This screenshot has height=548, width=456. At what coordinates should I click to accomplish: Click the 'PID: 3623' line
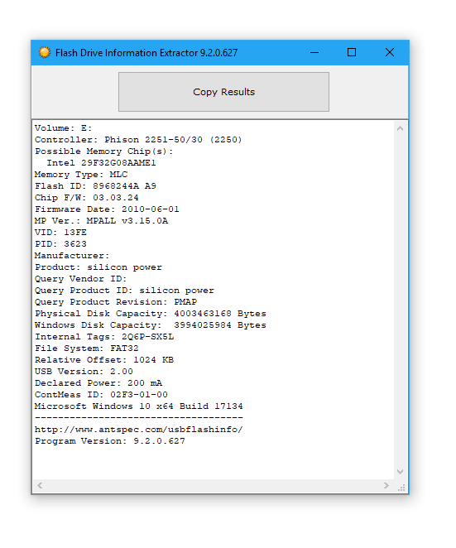click(60, 244)
